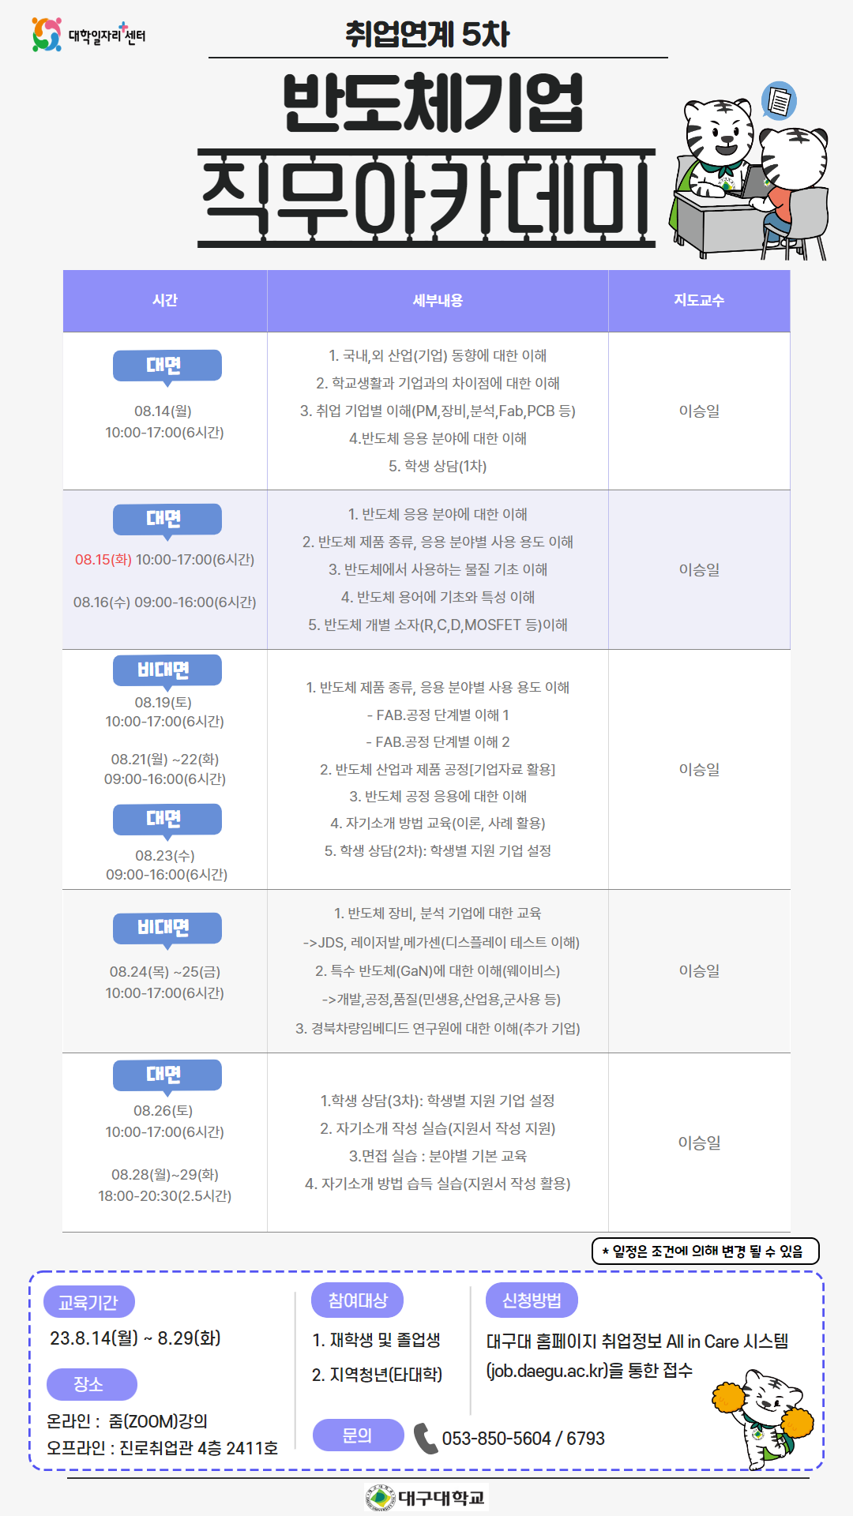Click the 장소 label pill
Viewport: 853px width, 1516px height.
coord(92,1384)
